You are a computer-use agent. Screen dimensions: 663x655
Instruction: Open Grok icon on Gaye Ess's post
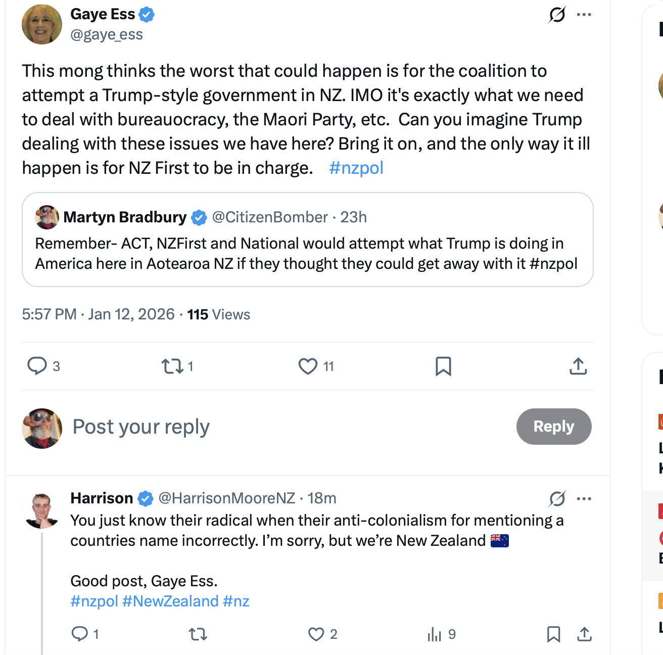pos(557,15)
